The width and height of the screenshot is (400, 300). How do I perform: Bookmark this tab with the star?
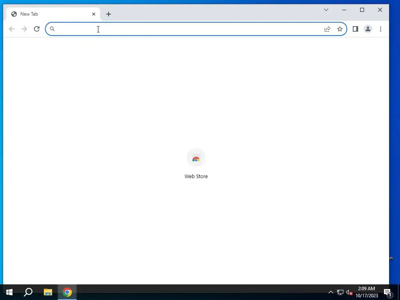(x=340, y=29)
